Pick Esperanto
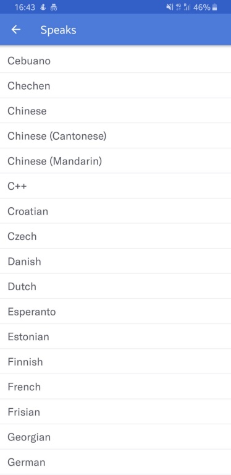231x475 pixels. (115, 312)
